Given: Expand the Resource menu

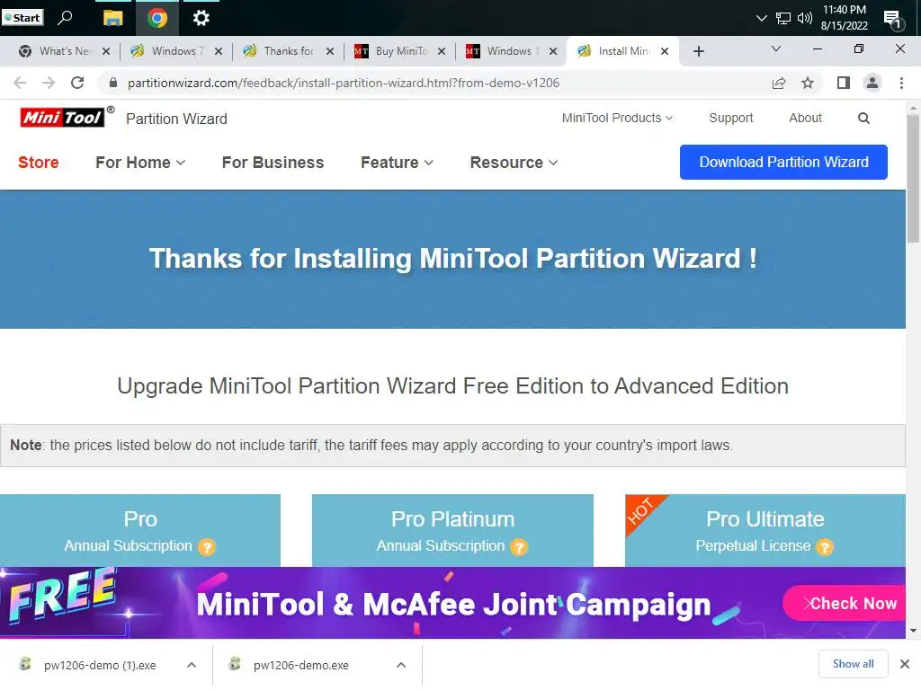Looking at the screenshot, I should [x=514, y=163].
